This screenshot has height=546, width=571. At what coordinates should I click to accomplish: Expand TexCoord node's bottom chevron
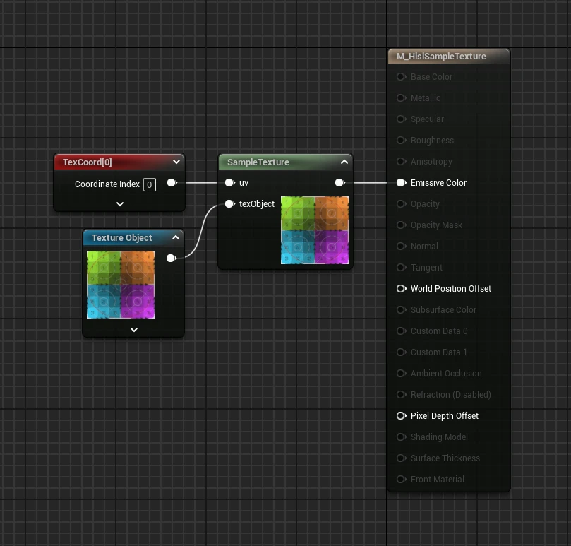tap(120, 204)
